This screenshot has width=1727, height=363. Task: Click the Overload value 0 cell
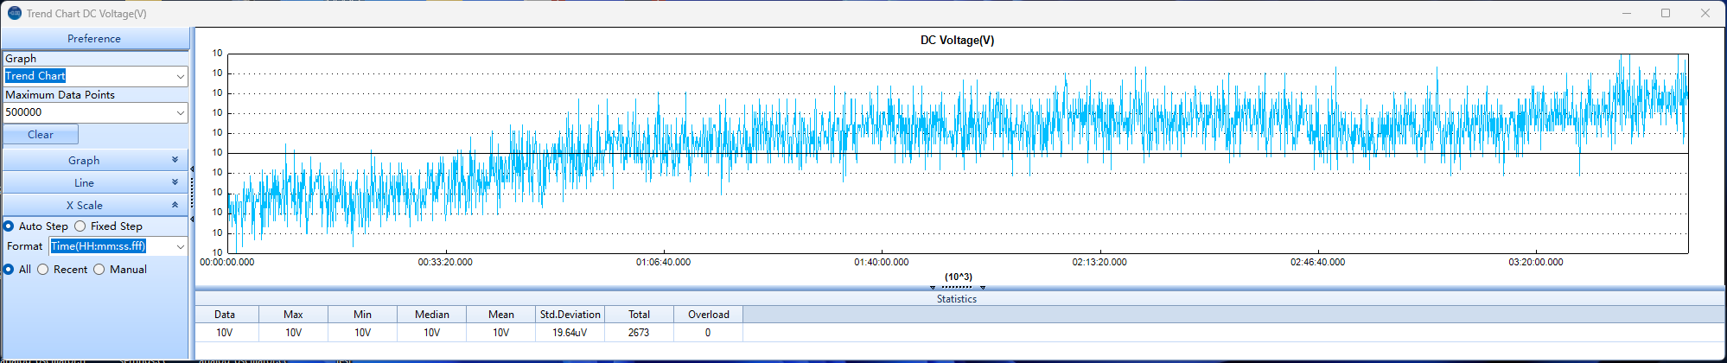708,333
